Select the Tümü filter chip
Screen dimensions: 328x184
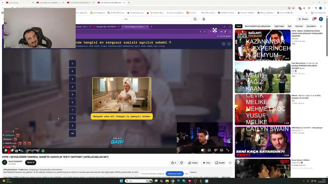pyautogui.click(x=239, y=26)
